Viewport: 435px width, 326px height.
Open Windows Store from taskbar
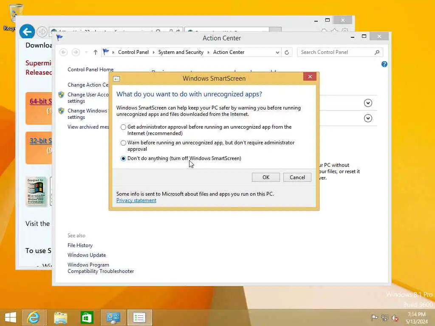87,317
